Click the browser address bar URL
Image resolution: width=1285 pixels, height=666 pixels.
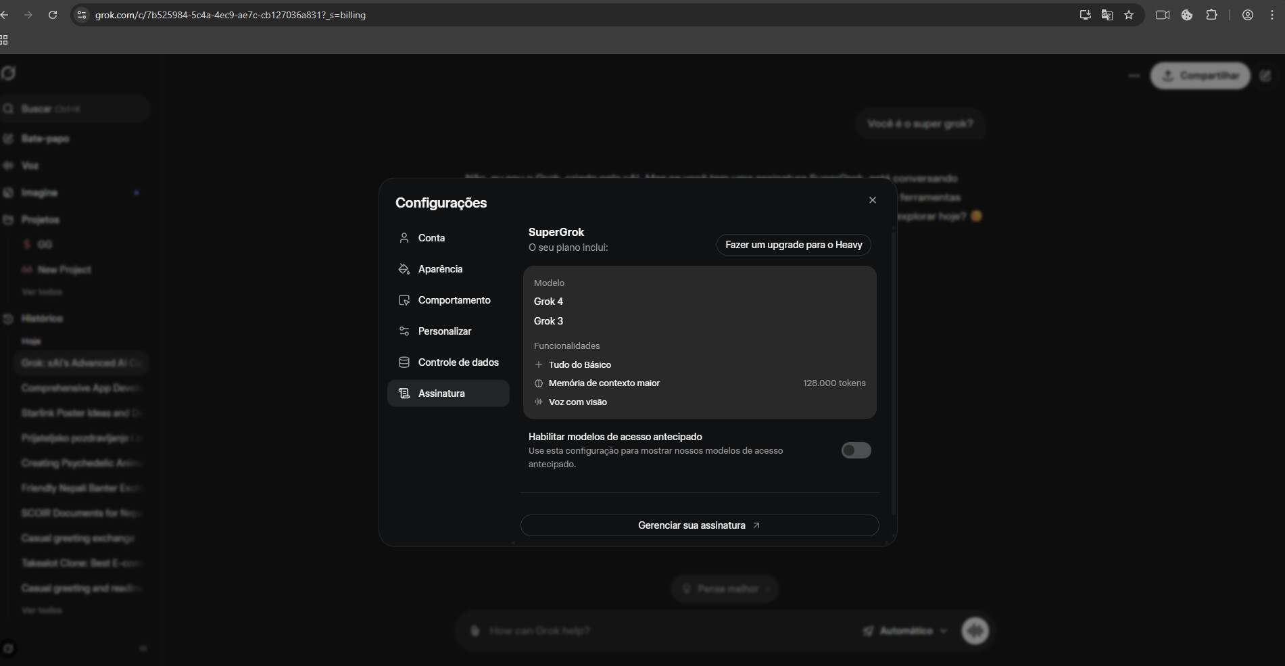point(230,15)
